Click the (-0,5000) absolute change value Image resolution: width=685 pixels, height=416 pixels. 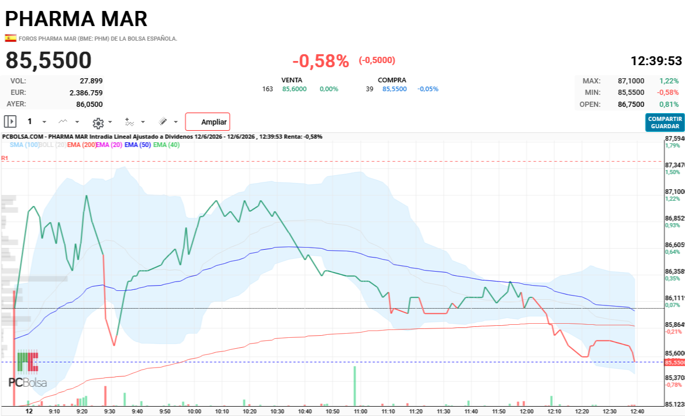point(377,60)
